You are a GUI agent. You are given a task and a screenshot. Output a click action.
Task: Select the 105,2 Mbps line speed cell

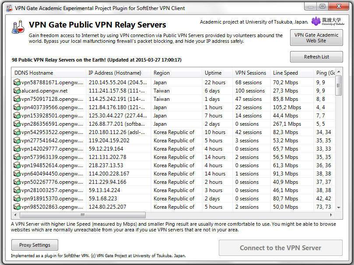[287, 107]
